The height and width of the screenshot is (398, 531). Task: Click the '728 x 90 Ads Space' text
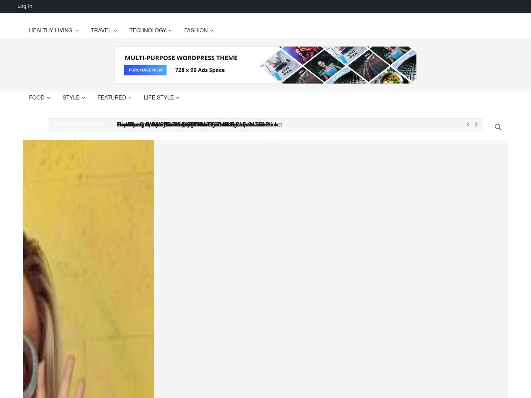point(200,70)
